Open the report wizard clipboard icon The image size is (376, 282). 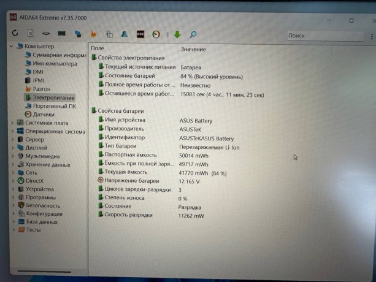(x=109, y=34)
